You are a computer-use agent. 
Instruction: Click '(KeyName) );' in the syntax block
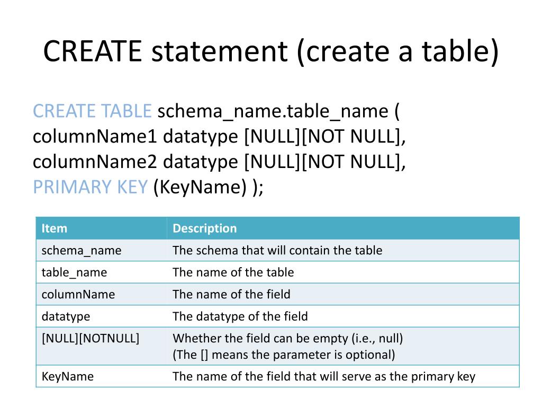tap(209, 188)
